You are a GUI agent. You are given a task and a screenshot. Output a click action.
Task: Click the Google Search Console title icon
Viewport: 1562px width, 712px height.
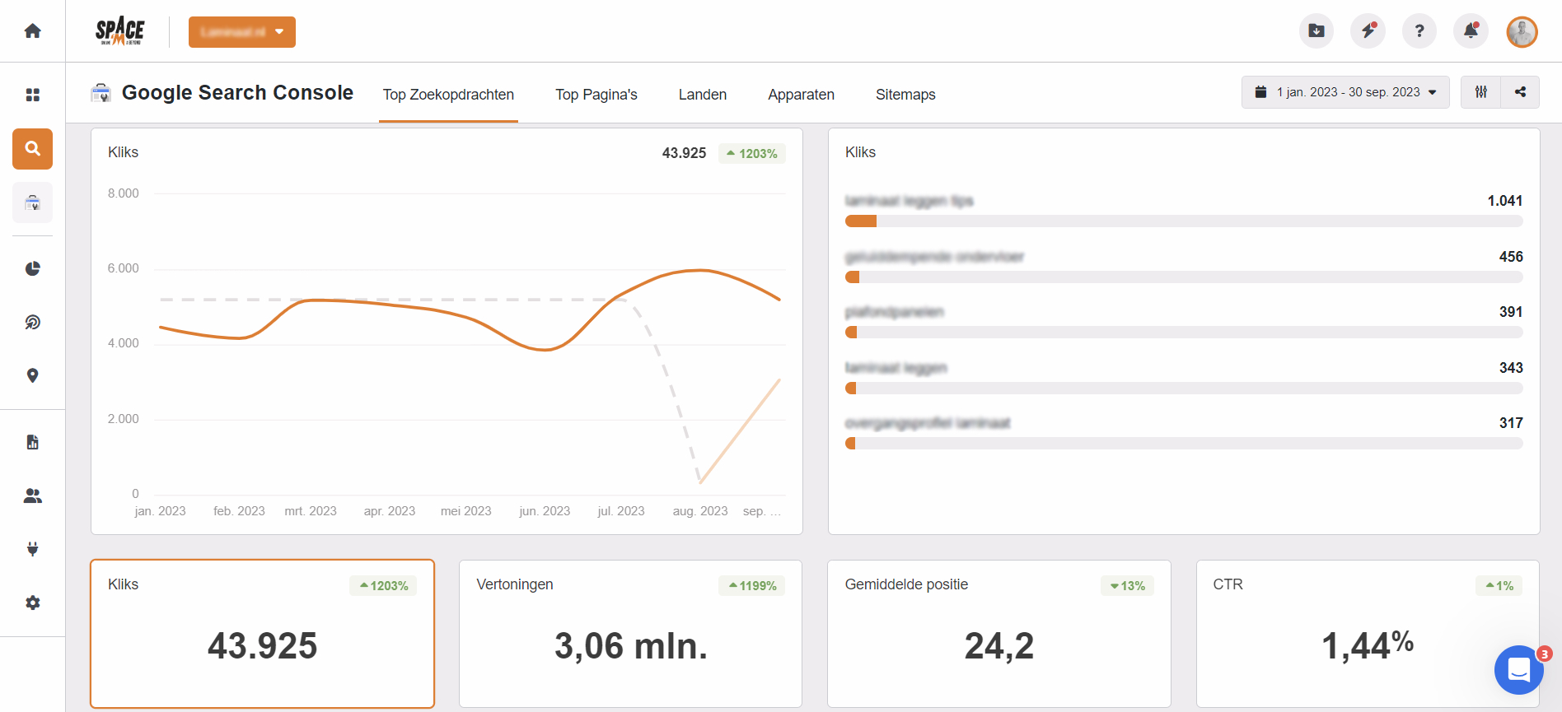(101, 93)
